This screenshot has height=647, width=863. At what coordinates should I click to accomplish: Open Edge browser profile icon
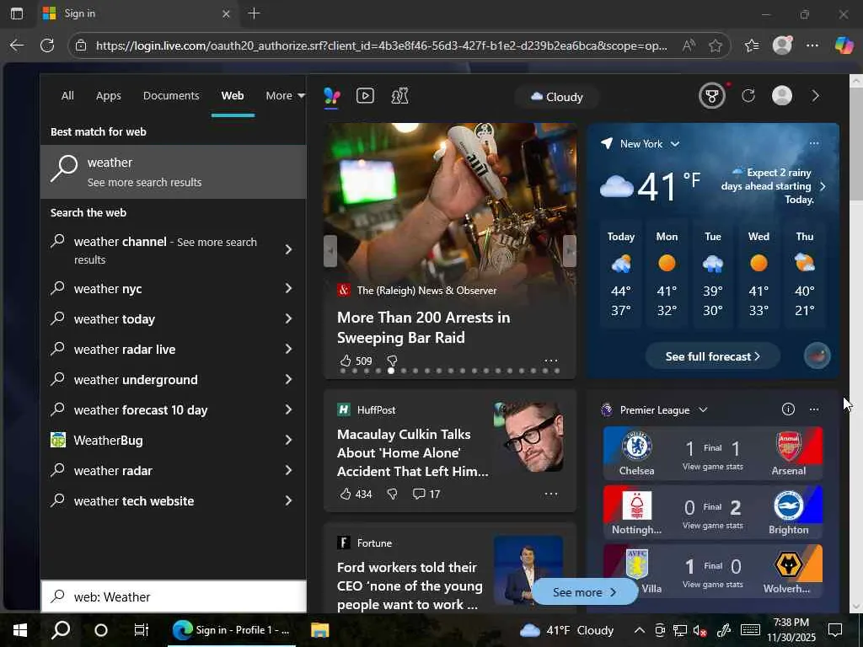point(782,45)
